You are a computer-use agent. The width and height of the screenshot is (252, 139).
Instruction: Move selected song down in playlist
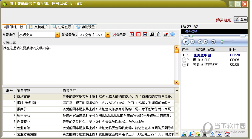click(219, 134)
